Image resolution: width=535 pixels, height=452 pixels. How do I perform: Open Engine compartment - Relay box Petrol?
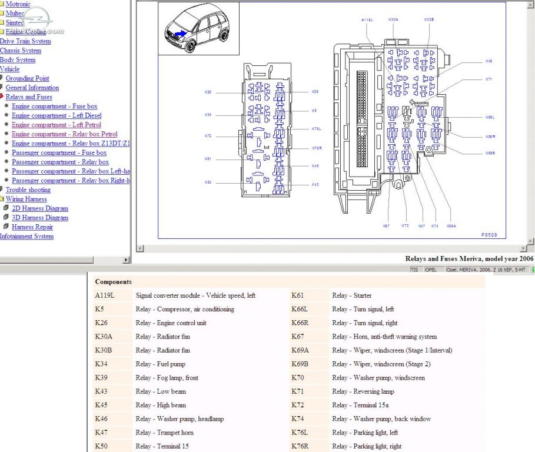[x=65, y=134]
